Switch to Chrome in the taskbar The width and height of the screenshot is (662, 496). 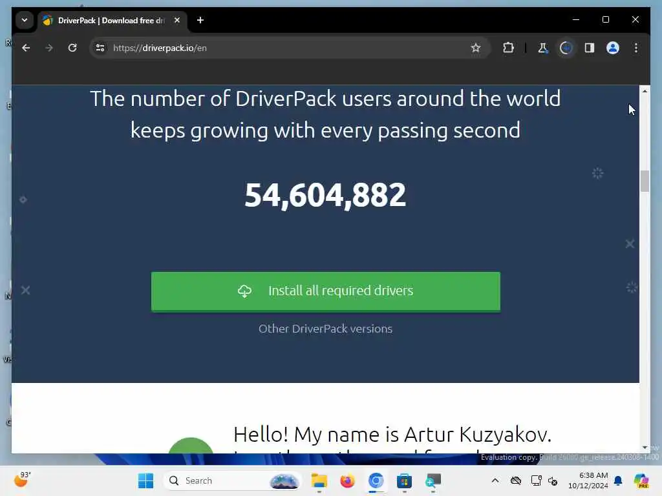click(x=376, y=480)
